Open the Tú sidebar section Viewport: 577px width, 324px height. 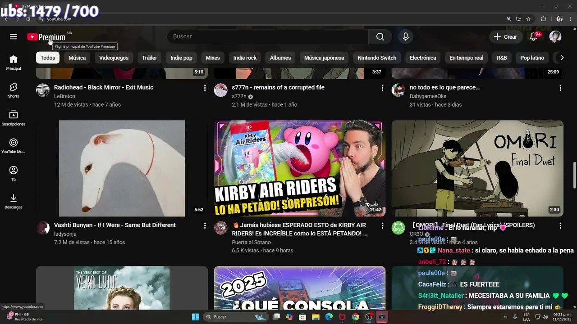click(x=14, y=173)
